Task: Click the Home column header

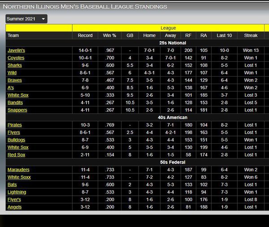Action: pos(149,35)
